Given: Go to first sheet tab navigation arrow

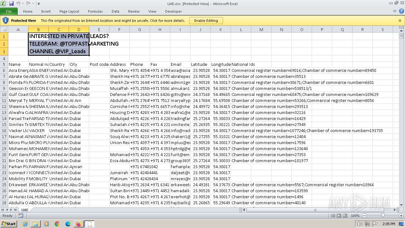Looking at the screenshot, I should (3, 210).
